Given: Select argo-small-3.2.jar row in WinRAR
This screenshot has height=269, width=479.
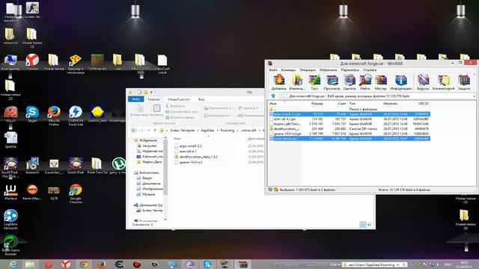Looking at the screenshot, I should pos(350,114).
